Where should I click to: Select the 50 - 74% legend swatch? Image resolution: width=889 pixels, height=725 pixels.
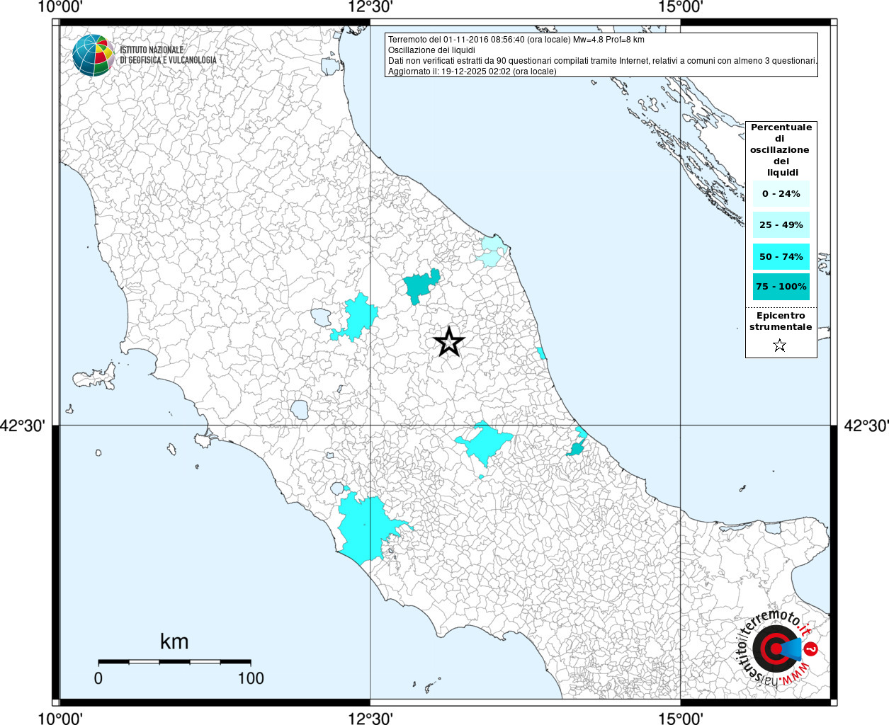click(781, 256)
